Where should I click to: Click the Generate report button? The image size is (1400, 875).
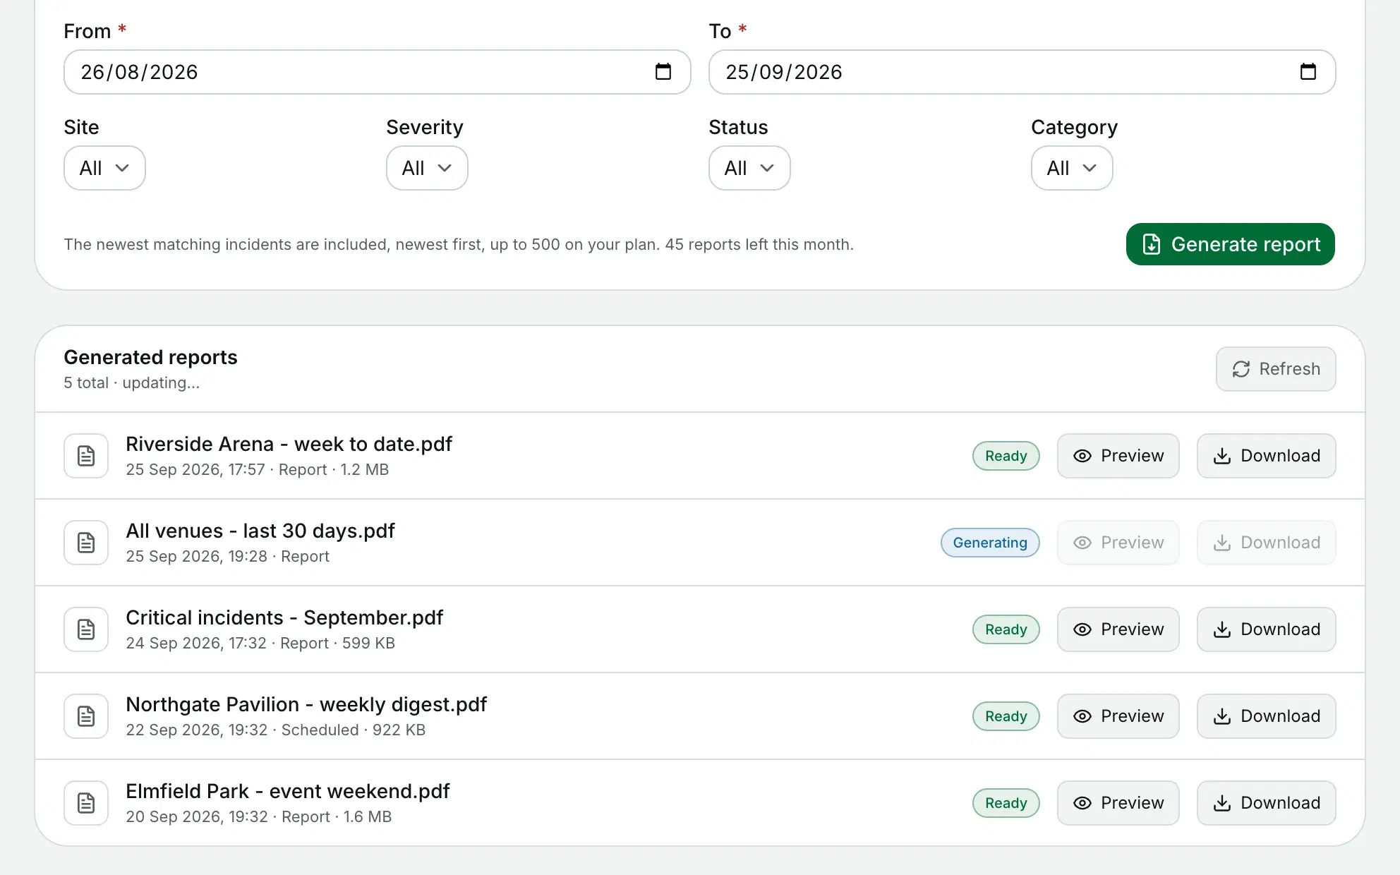point(1230,244)
